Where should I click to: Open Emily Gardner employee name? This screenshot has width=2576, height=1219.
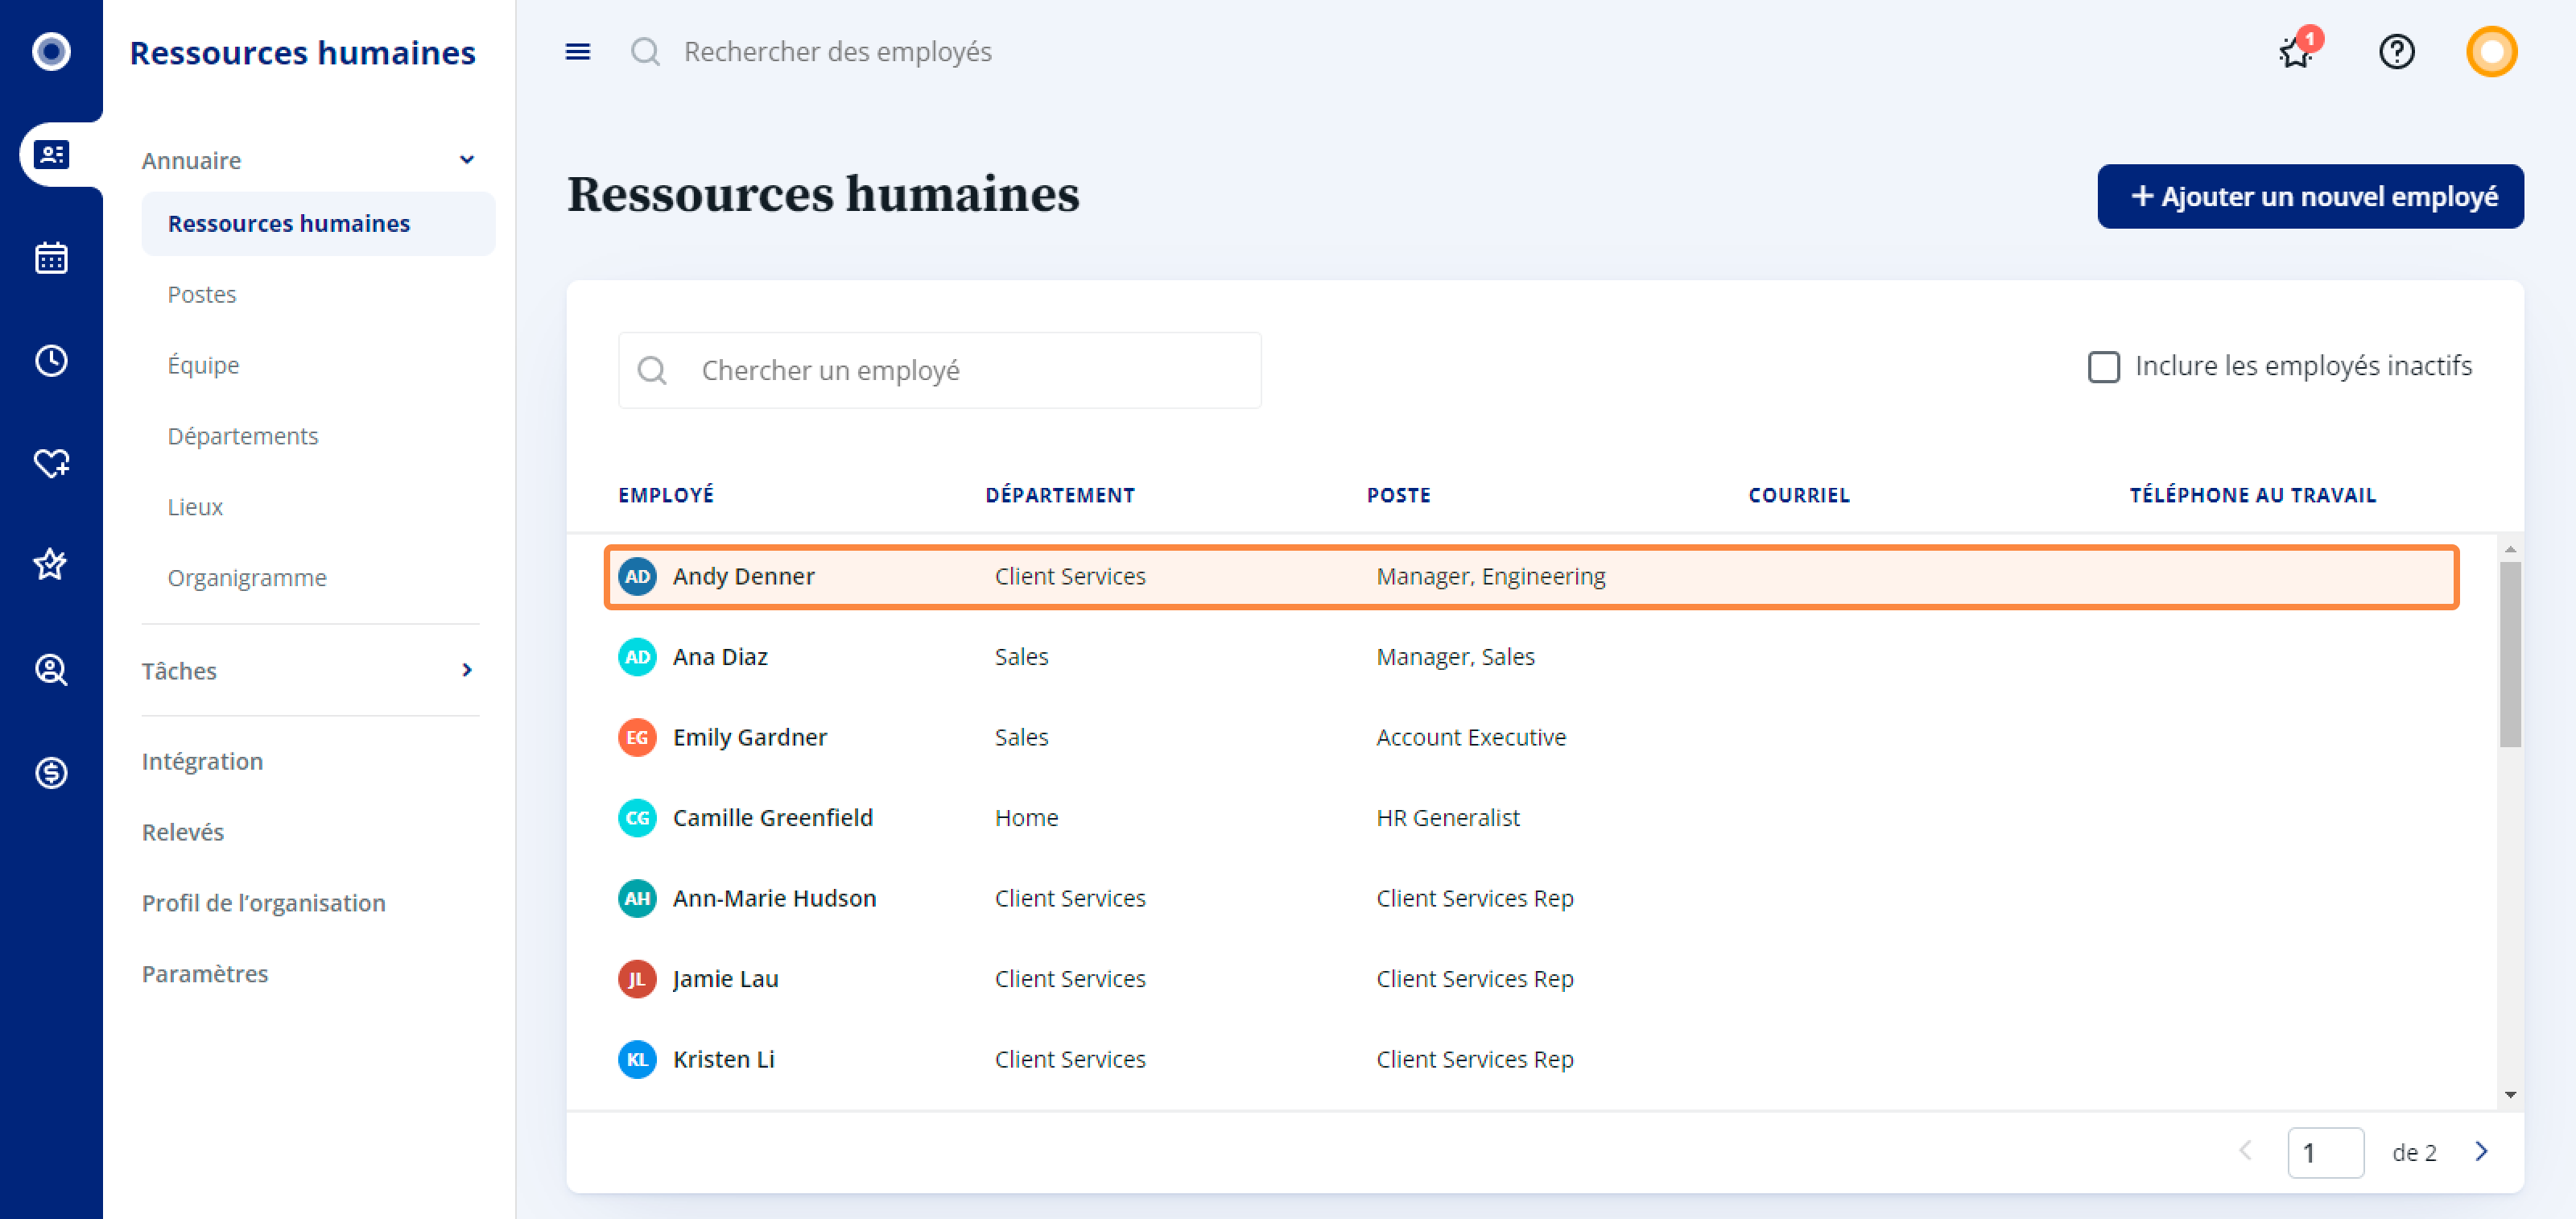coord(750,738)
